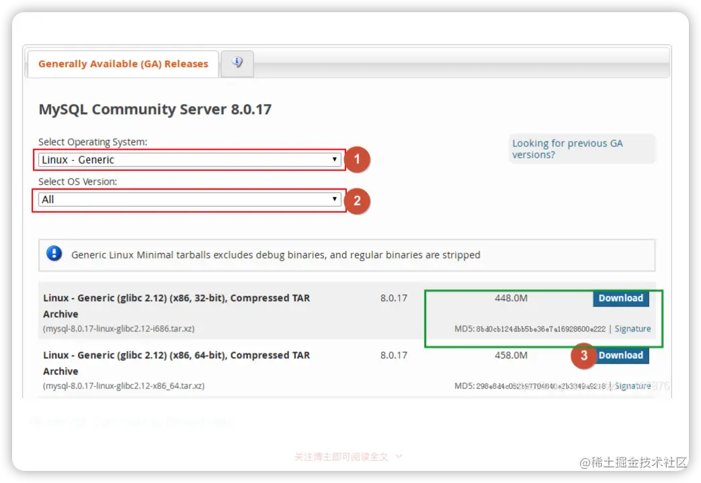Open the Select OS Version dropdown
Viewport: 701px width, 483px height.
[x=190, y=199]
